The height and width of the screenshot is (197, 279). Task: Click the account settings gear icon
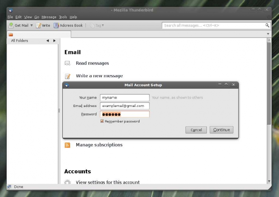(68, 182)
